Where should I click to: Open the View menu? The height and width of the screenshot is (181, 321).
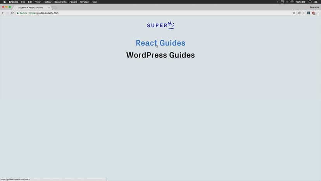pos(38,2)
